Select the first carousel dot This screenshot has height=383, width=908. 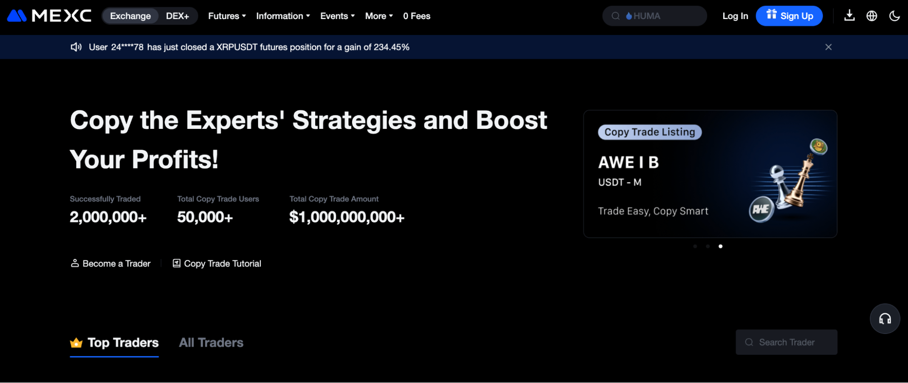[x=695, y=246]
